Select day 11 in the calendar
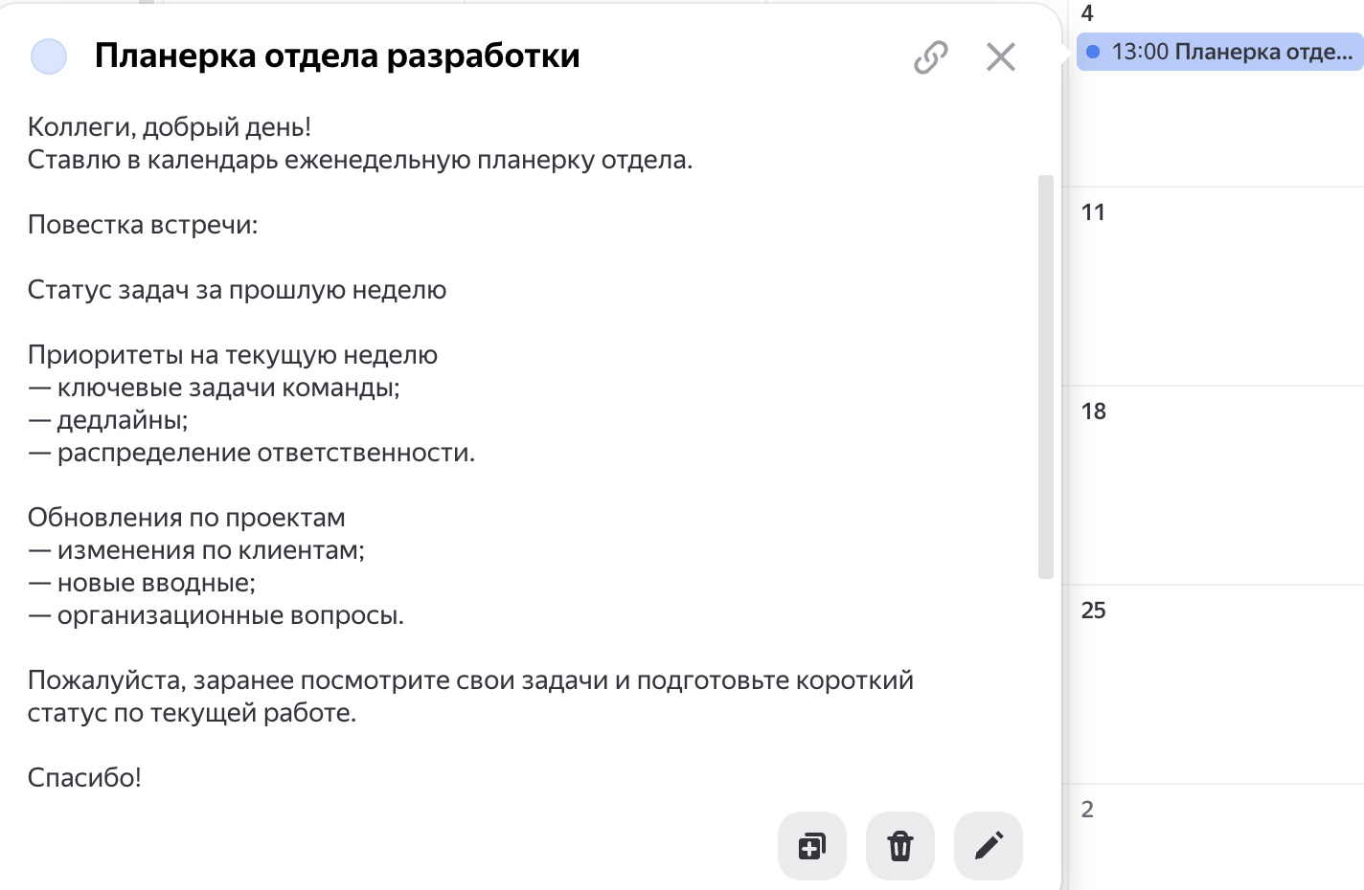Image resolution: width=1364 pixels, height=890 pixels. pyautogui.click(x=1093, y=212)
